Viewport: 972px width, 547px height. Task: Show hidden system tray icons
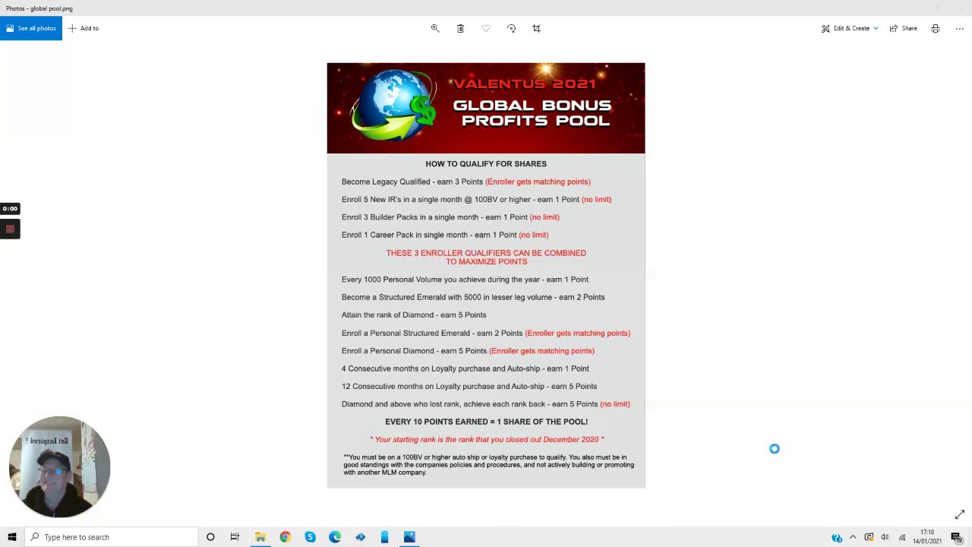[x=853, y=537]
